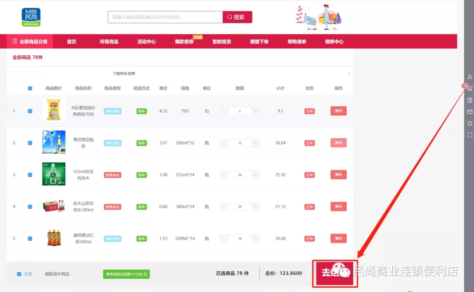Open the 爆款推荐 Hot menu item

pos(184,42)
